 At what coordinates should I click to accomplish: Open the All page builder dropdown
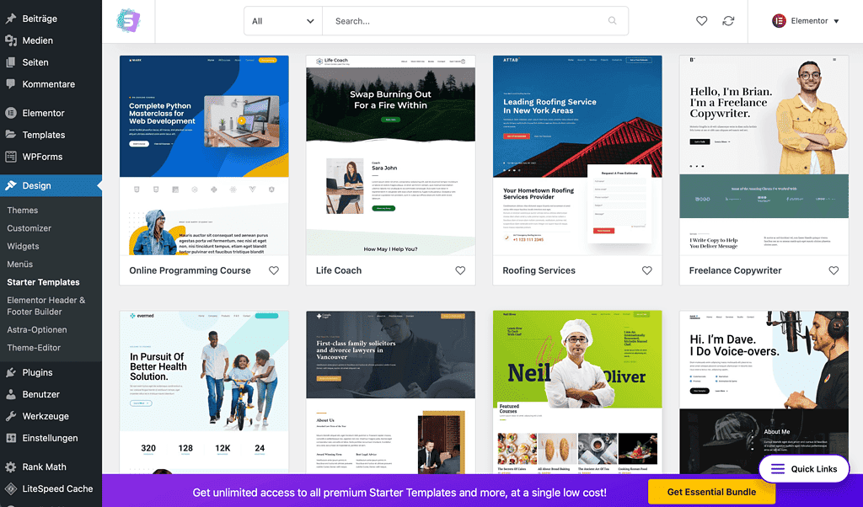click(x=282, y=20)
